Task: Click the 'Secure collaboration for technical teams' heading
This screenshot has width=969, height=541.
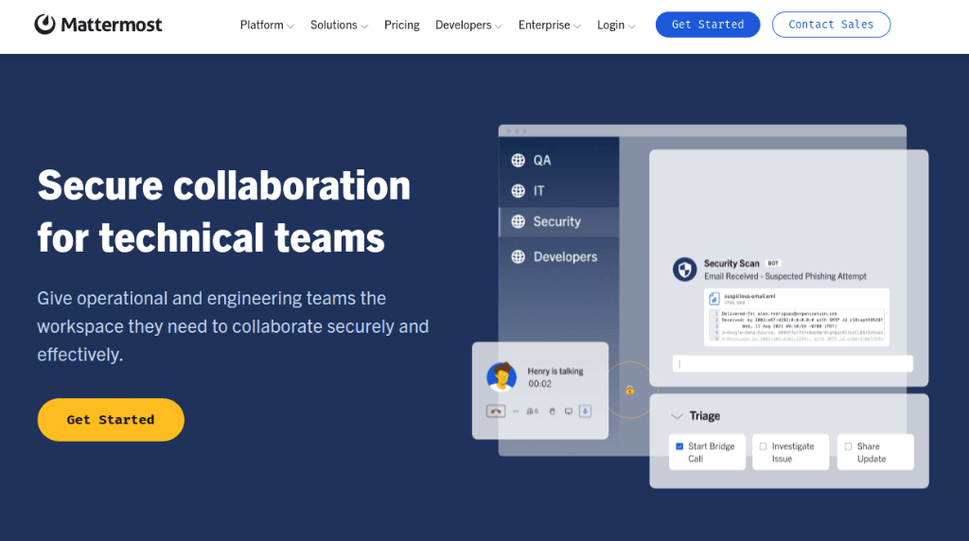Action: click(x=223, y=211)
